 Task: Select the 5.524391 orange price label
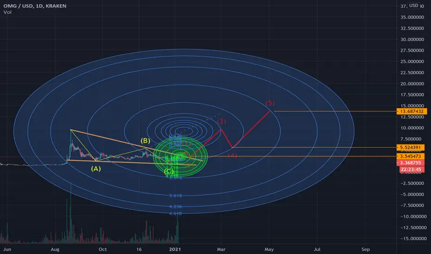[410, 147]
